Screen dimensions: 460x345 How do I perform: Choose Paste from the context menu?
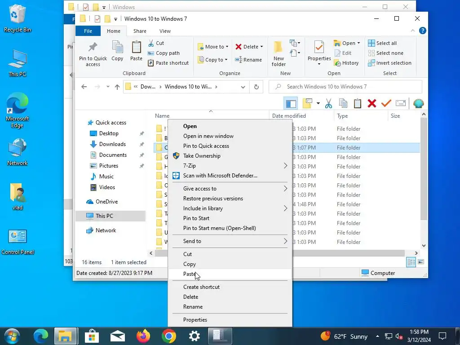tap(230, 274)
